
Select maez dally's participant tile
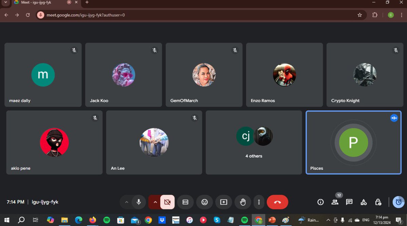[x=43, y=75]
